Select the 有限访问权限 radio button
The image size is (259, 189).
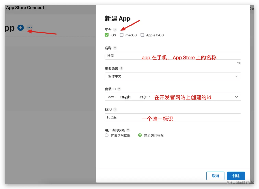coord(107,135)
